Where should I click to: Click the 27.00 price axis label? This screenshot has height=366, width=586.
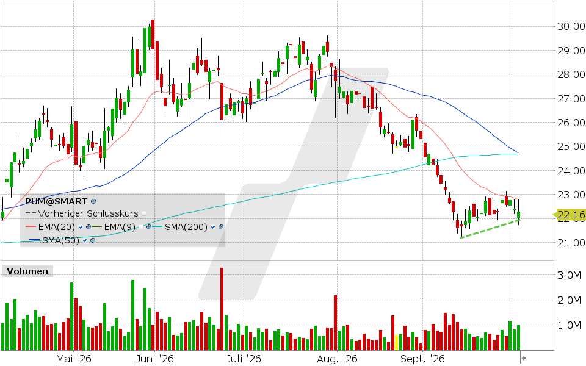(x=571, y=99)
